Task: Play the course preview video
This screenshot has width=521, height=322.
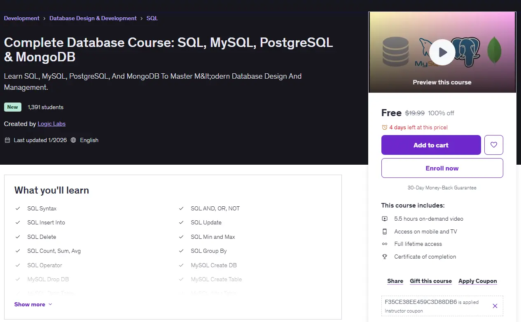Action: pos(442,52)
